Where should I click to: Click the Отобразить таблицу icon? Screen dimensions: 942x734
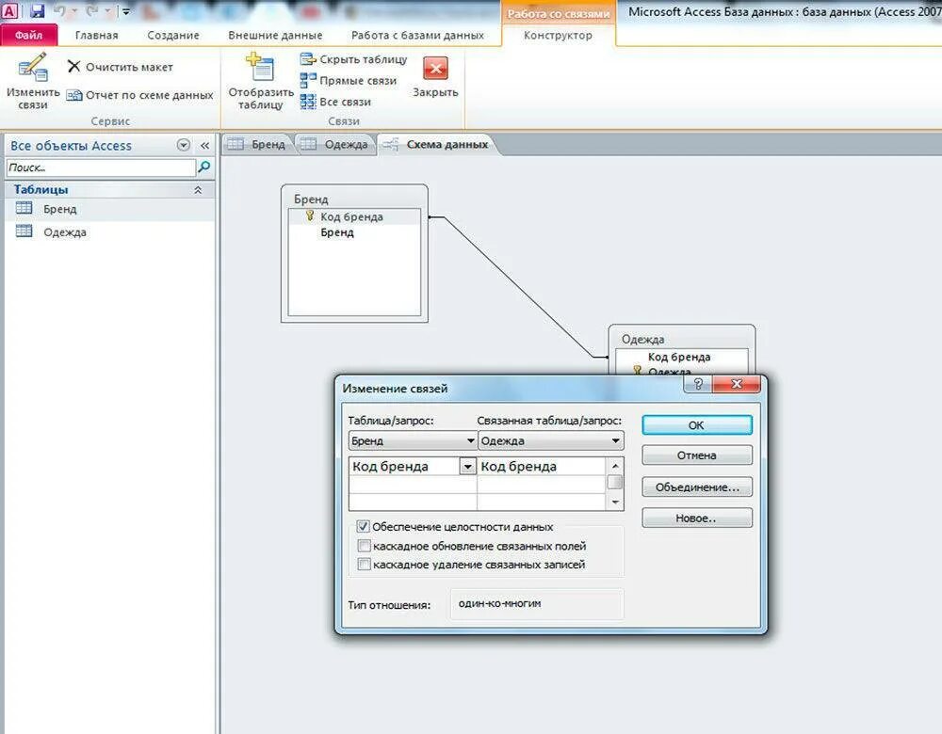click(x=260, y=67)
